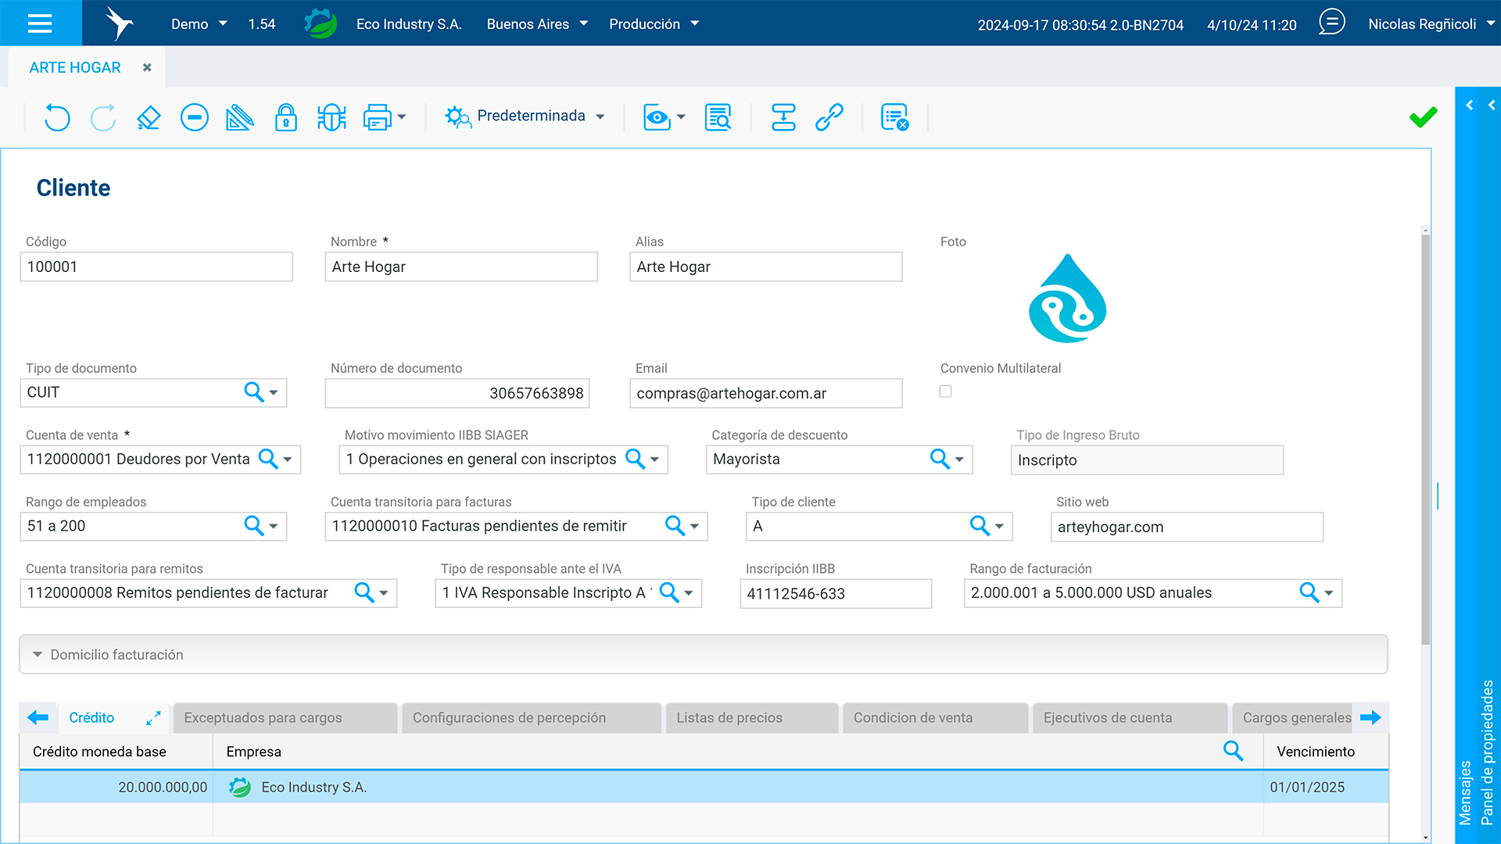
Task: Collapse side panel with inner chevron
Action: (x=1470, y=105)
